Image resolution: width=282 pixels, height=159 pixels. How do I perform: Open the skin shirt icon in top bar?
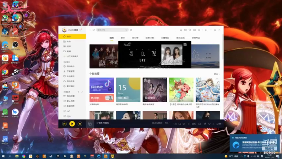190,30
